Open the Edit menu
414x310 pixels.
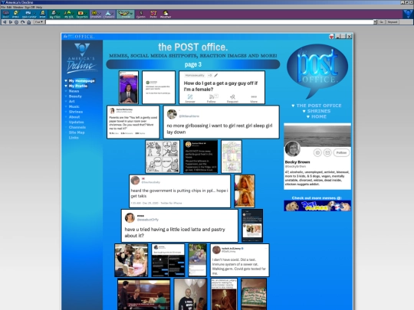point(8,7)
